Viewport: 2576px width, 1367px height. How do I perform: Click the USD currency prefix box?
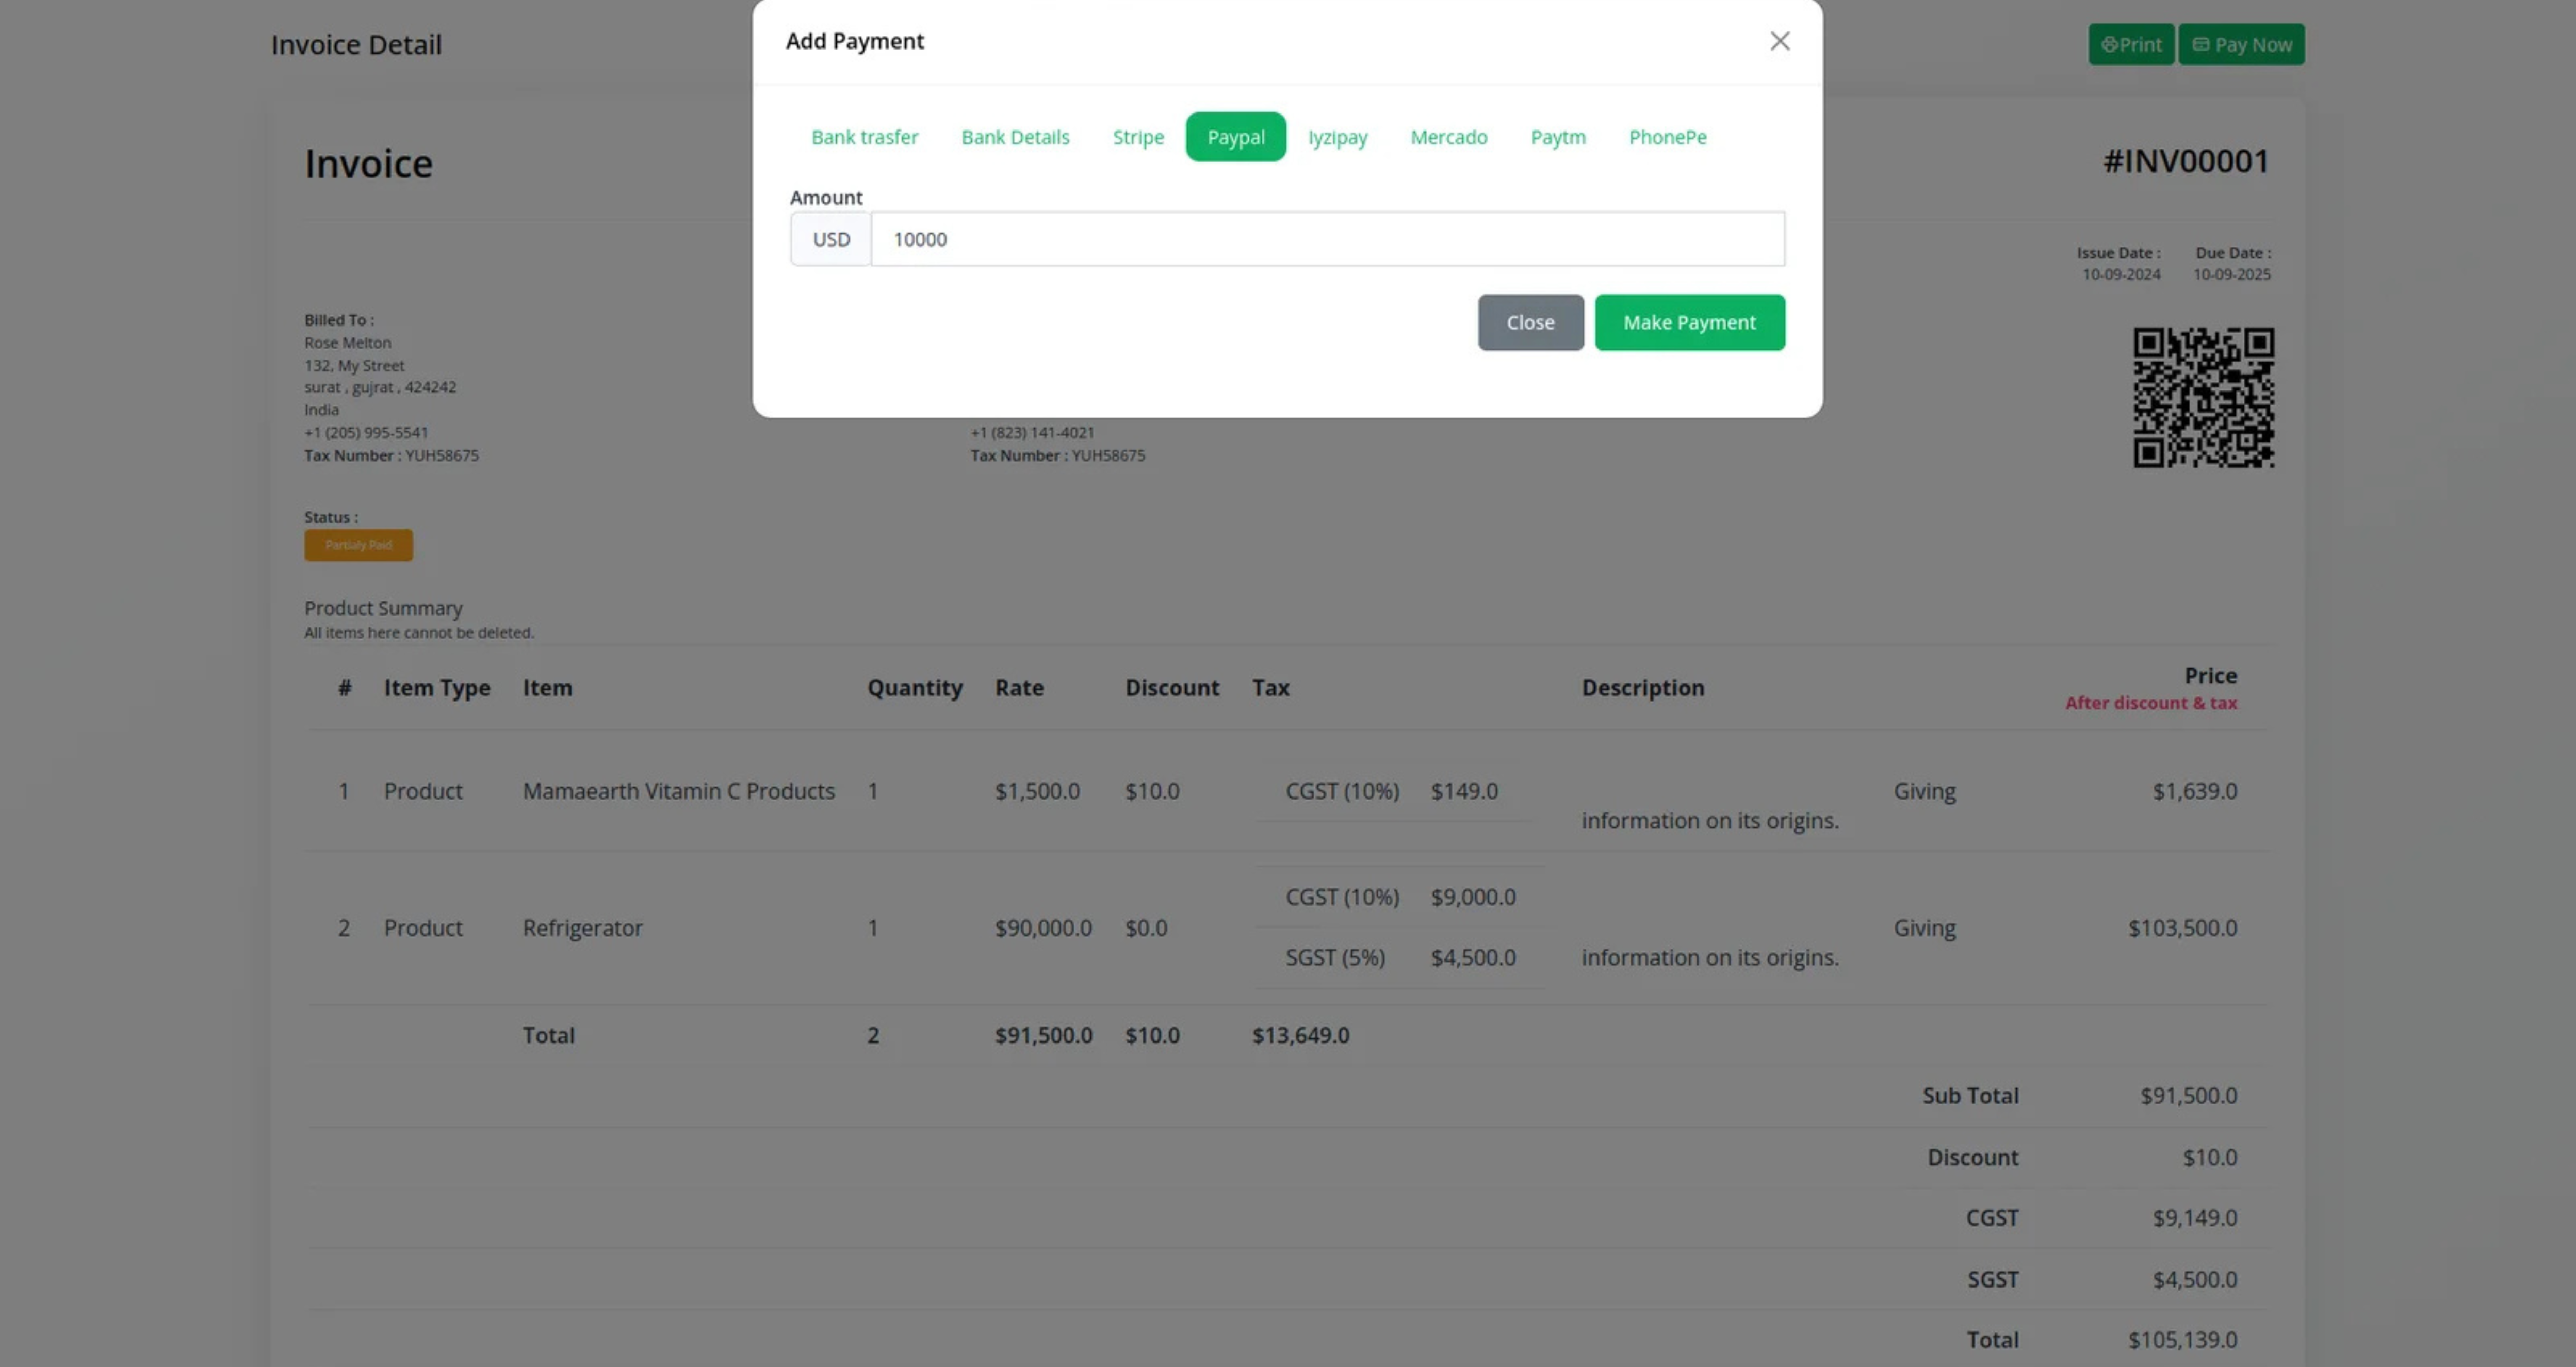click(830, 239)
